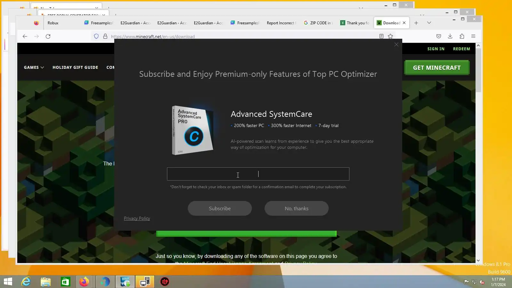
Task: Reload the page with the refresh icon
Action: (x=48, y=36)
